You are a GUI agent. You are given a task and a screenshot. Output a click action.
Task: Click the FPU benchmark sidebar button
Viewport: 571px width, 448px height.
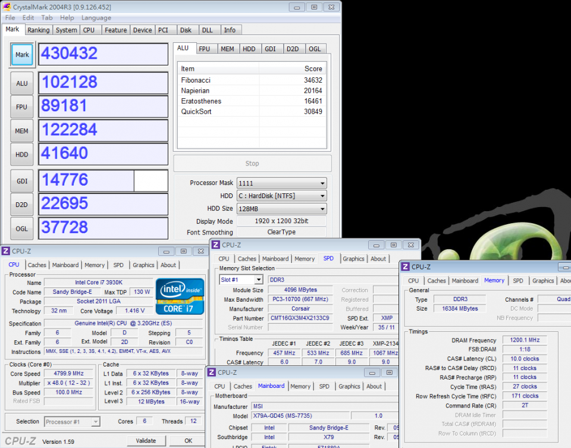pos(21,107)
